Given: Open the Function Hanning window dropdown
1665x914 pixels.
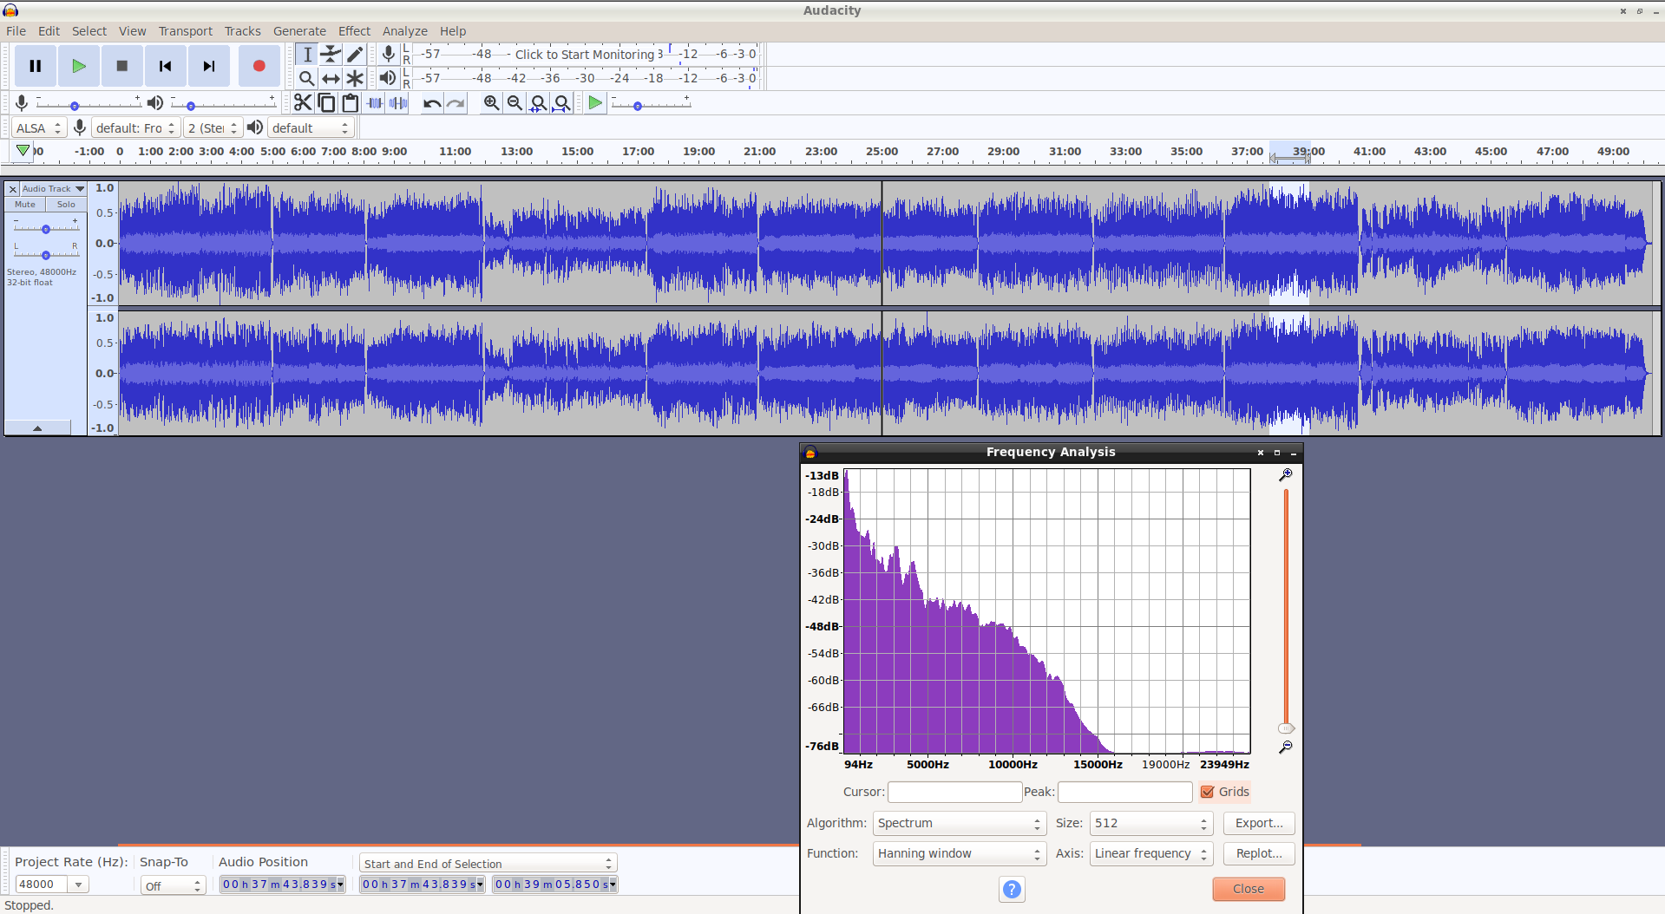Looking at the screenshot, I should [959, 853].
